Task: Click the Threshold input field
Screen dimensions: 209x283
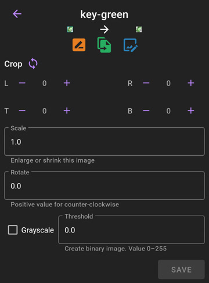Action: pyautogui.click(x=131, y=230)
